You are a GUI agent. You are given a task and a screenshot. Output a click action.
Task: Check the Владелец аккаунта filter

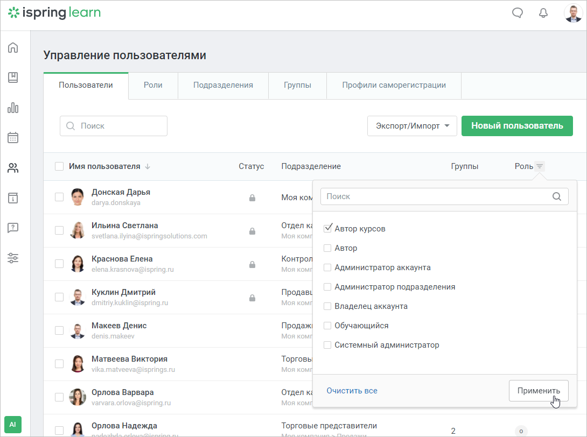tap(327, 306)
